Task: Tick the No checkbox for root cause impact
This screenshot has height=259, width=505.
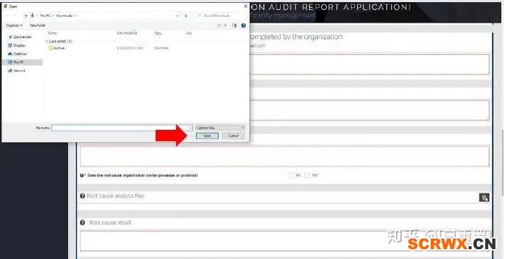Action: point(307,175)
